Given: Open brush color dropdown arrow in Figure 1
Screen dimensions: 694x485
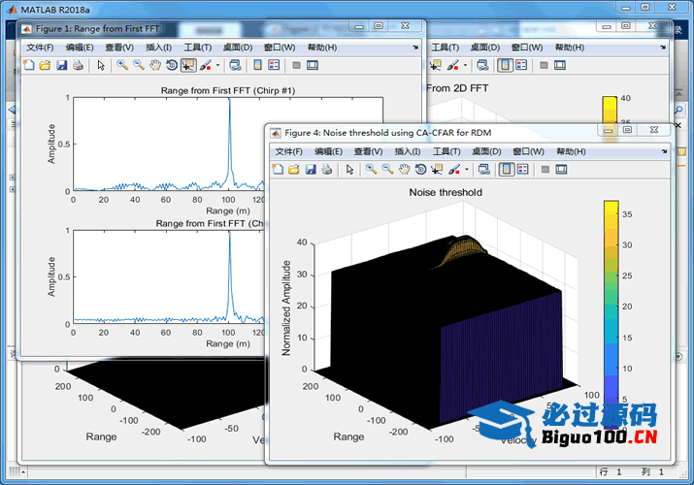Looking at the screenshot, I should [217, 65].
